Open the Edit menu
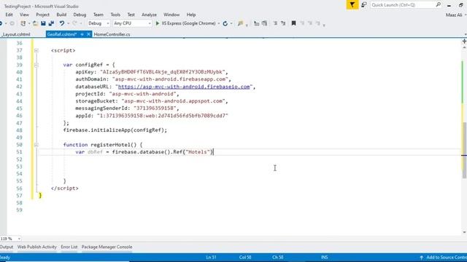Screen dimensions: 467x262 coord(9,15)
